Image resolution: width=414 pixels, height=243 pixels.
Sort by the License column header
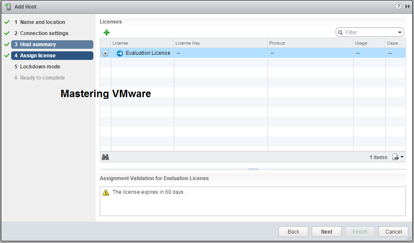(142, 43)
